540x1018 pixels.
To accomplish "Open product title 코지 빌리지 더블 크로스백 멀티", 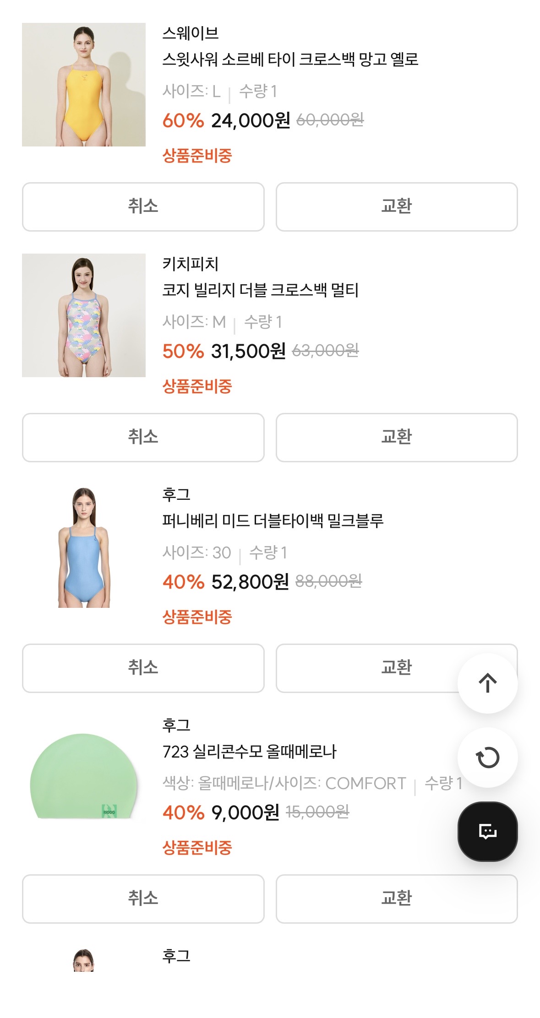I will click(260, 290).
